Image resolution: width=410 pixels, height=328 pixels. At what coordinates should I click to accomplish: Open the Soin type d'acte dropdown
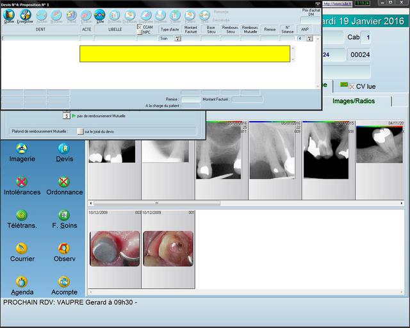tap(178, 38)
